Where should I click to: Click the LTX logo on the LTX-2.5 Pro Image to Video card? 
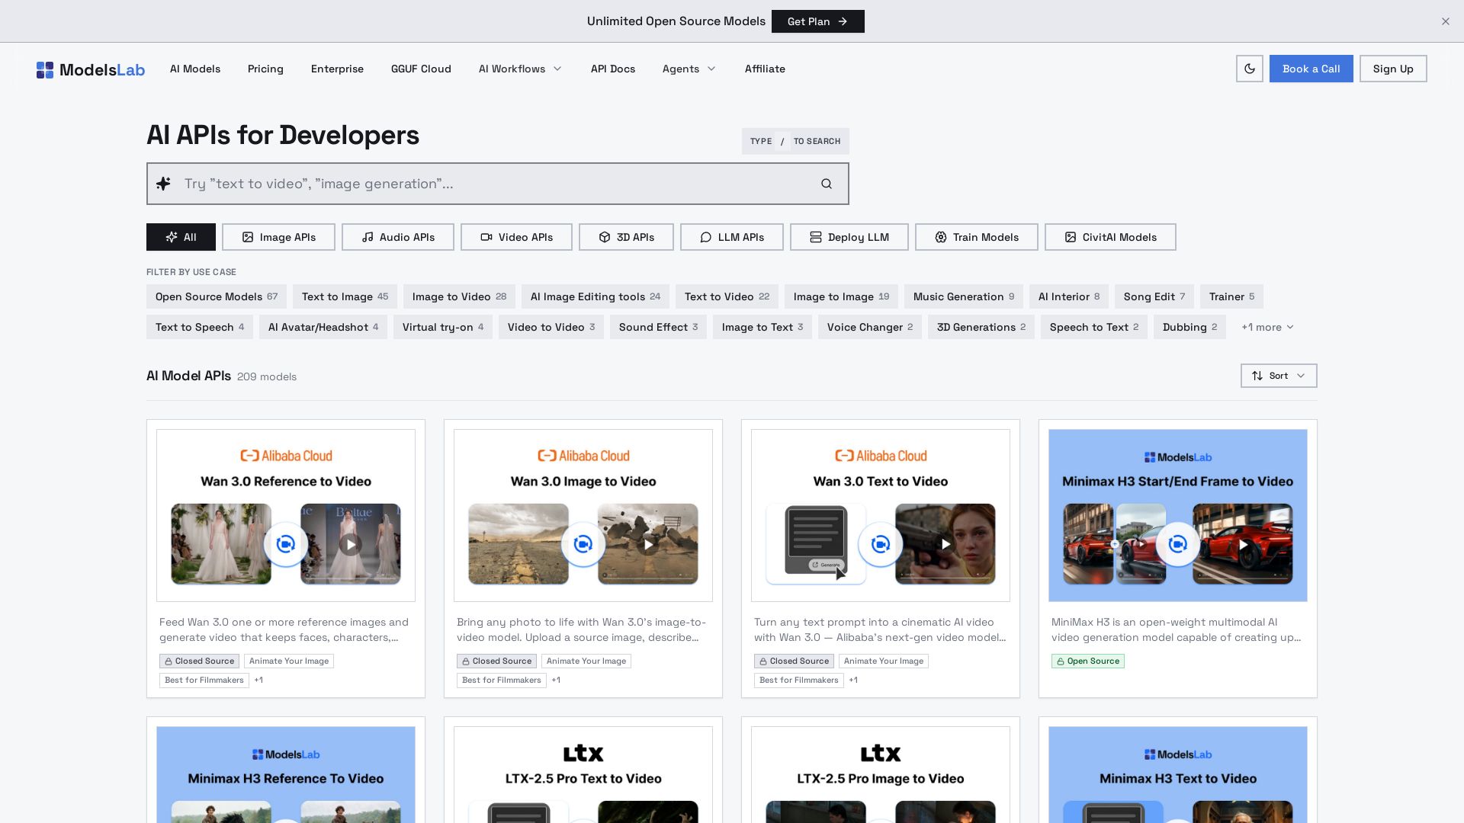[x=881, y=754]
